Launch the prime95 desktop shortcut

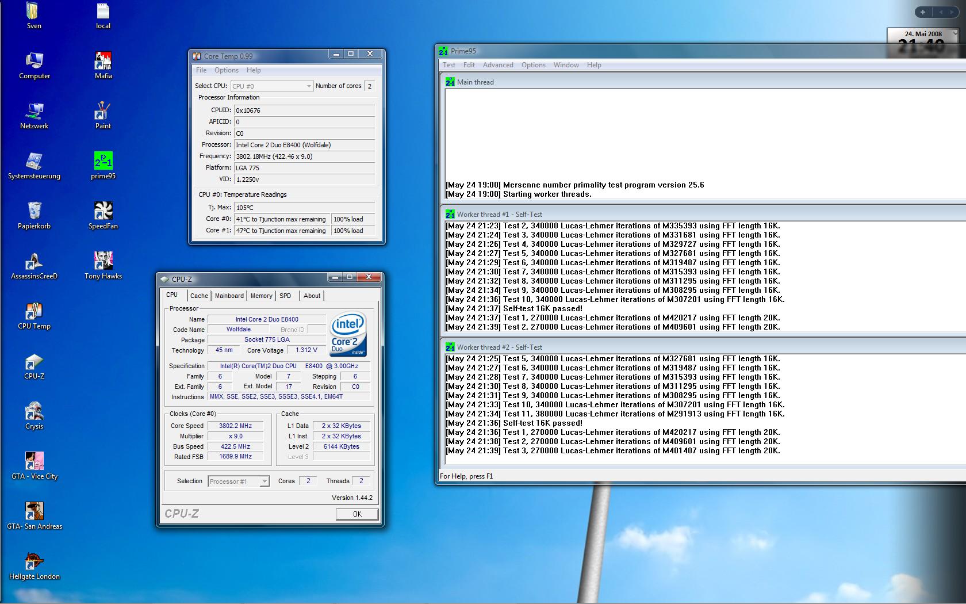(x=103, y=166)
